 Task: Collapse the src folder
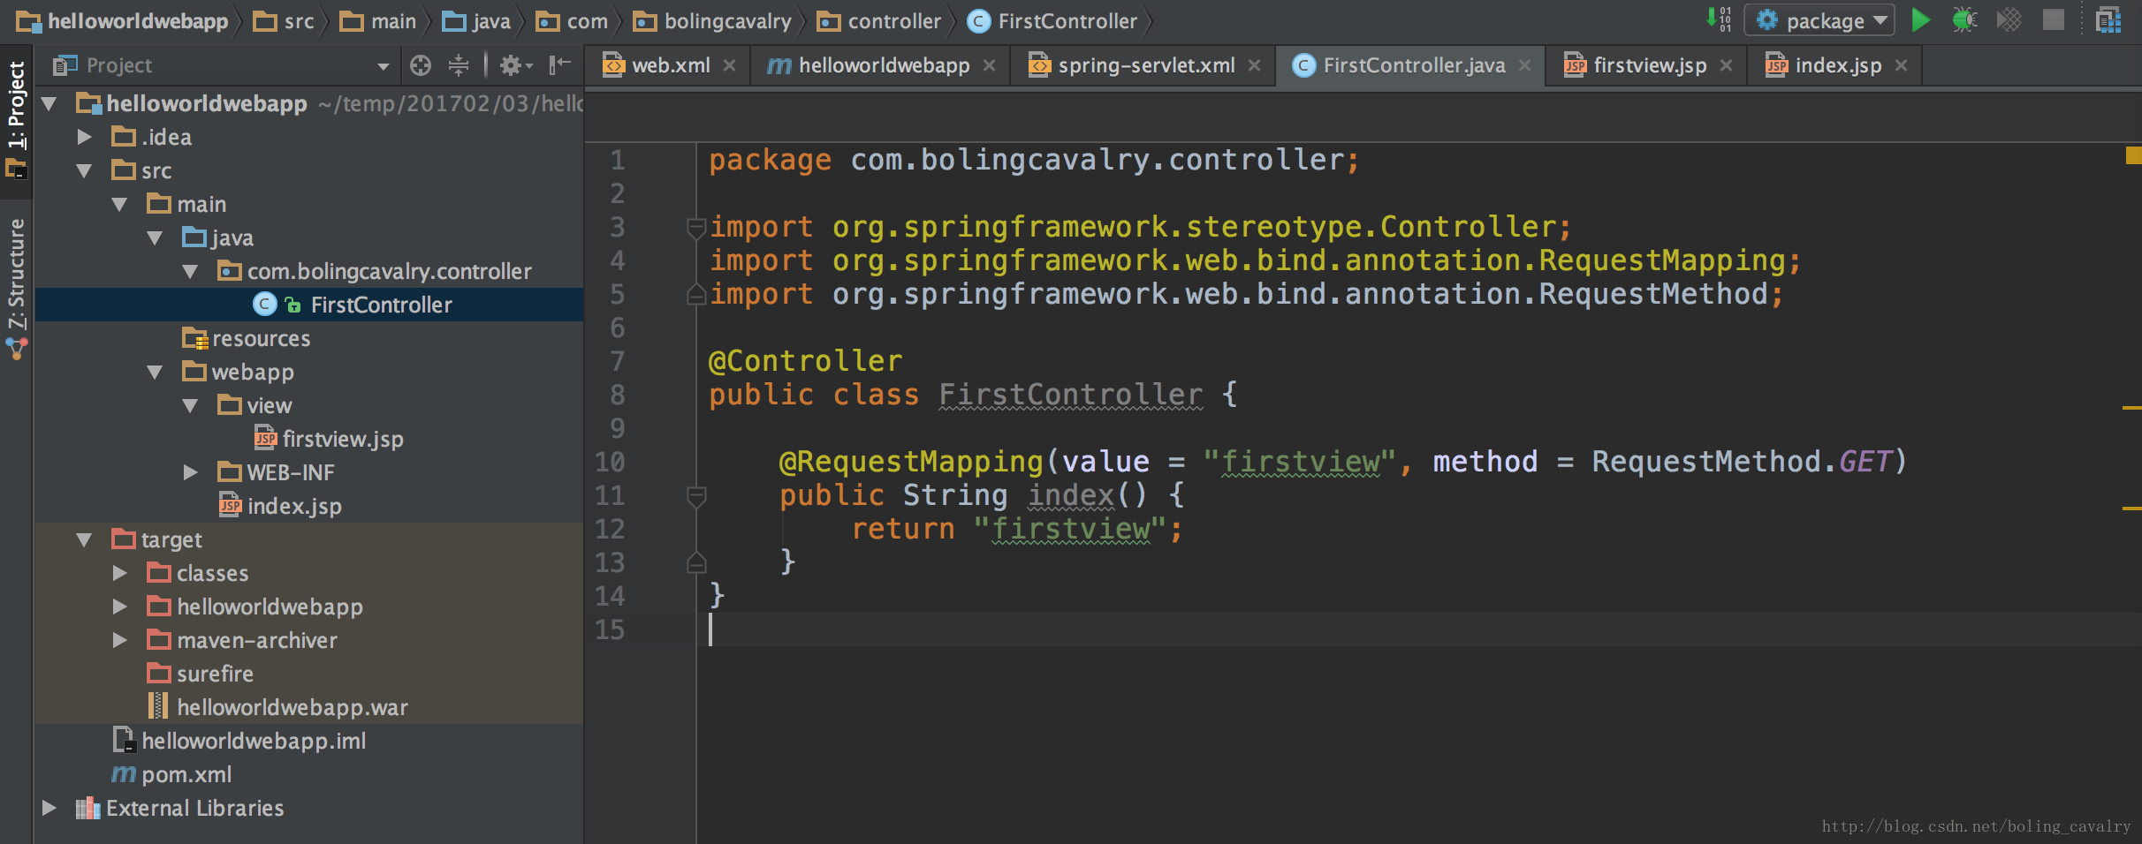(85, 170)
